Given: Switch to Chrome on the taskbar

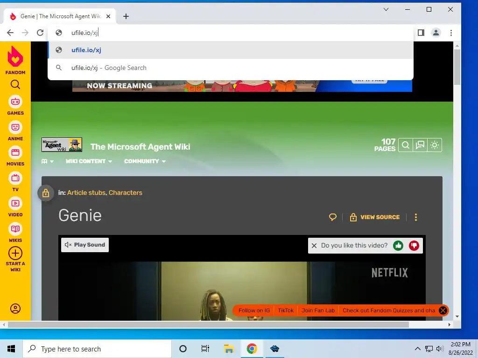Looking at the screenshot, I should tap(252, 349).
